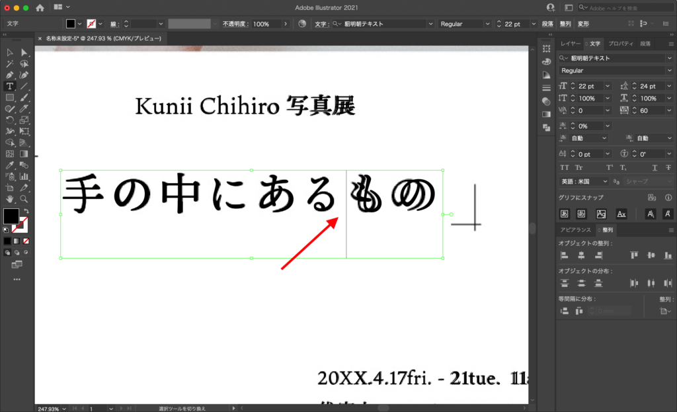
Task: Toggle Small Caps (Tr) text style
Action: [x=578, y=167]
